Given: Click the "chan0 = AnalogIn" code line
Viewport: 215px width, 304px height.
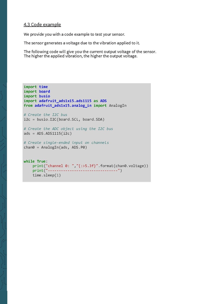Looking at the screenshot, I should click(55, 147).
